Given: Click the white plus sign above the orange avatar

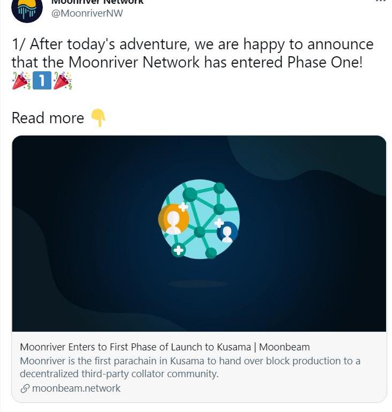Looking at the screenshot, I should coord(183,206).
